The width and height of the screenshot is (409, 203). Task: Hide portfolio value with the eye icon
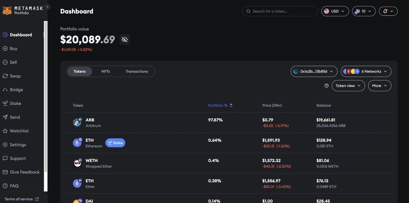tap(125, 39)
